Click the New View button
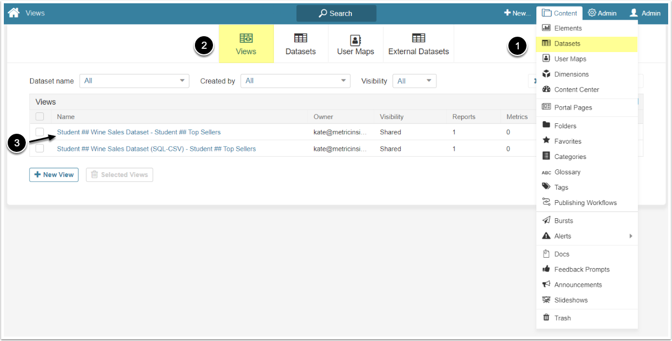672x341 pixels. (x=54, y=174)
